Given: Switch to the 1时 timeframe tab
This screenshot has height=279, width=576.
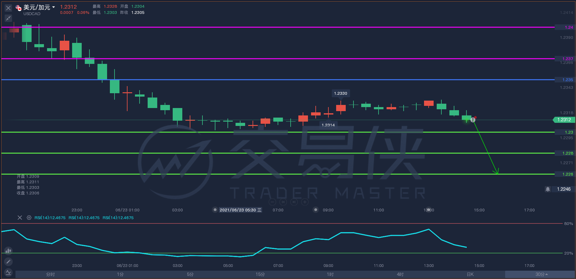Looking at the screenshot, I should click(330, 274).
